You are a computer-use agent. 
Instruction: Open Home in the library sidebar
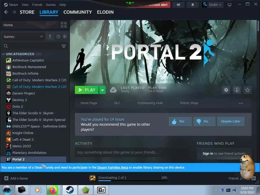pos(30,25)
